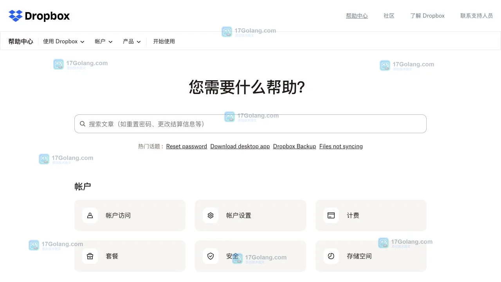Click the 帐户 section heading
Screen dimensions: 501x282
[x=83, y=186]
